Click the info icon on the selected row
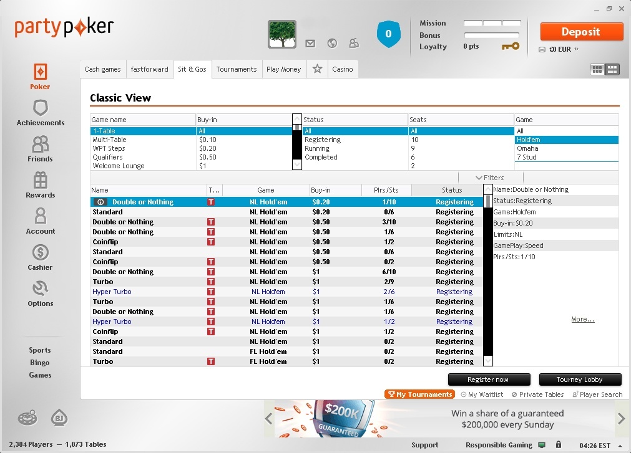The width and height of the screenshot is (631, 453). 100,202
